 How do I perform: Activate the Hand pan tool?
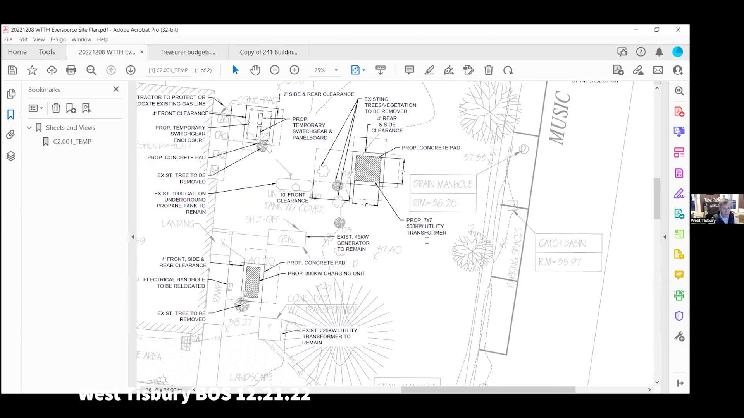[255, 70]
